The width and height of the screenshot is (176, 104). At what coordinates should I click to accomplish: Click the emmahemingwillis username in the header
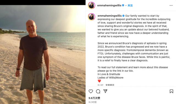pos(109,5)
